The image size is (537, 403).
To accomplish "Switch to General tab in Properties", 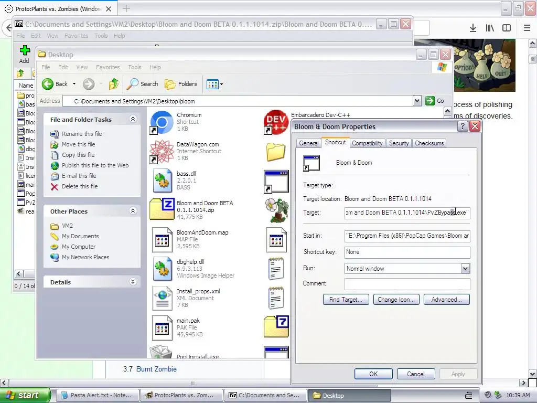I will point(308,143).
